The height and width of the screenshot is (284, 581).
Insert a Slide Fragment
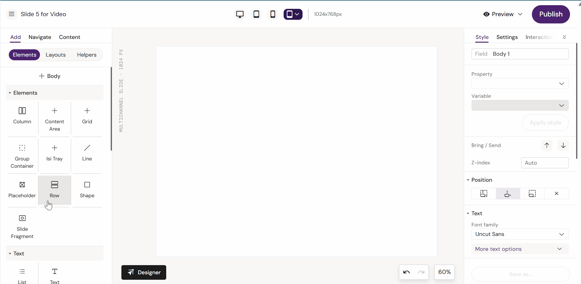point(22,226)
